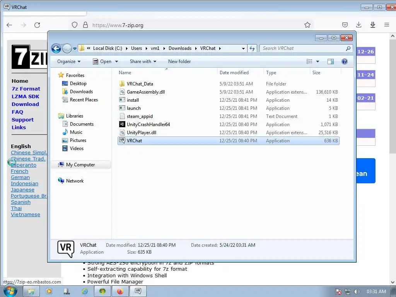Viewport: 396px width, 297px height.
Task: Select UnityCrashHandler64 application
Action: [x=228, y=124]
